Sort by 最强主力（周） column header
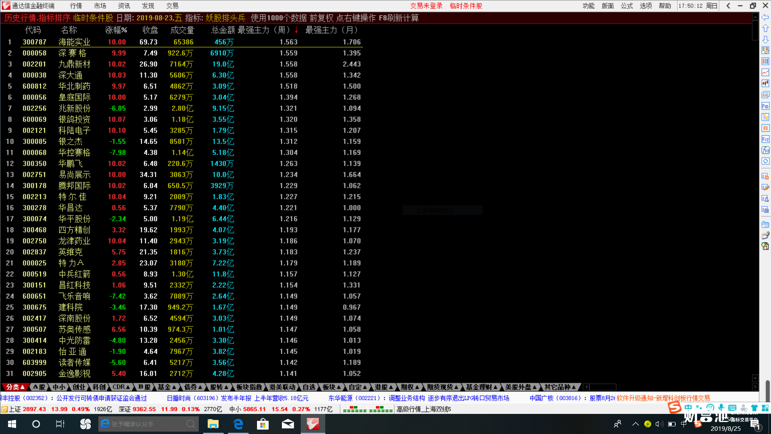Viewport: 771px width, 434px height. coord(264,30)
